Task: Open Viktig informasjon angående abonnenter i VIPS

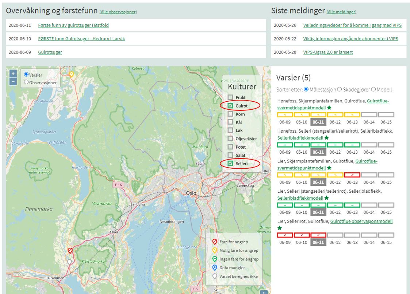Action: pos(350,39)
